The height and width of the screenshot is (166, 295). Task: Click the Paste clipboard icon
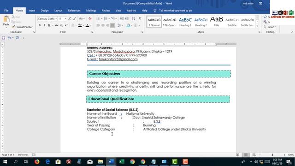[x=6, y=19]
